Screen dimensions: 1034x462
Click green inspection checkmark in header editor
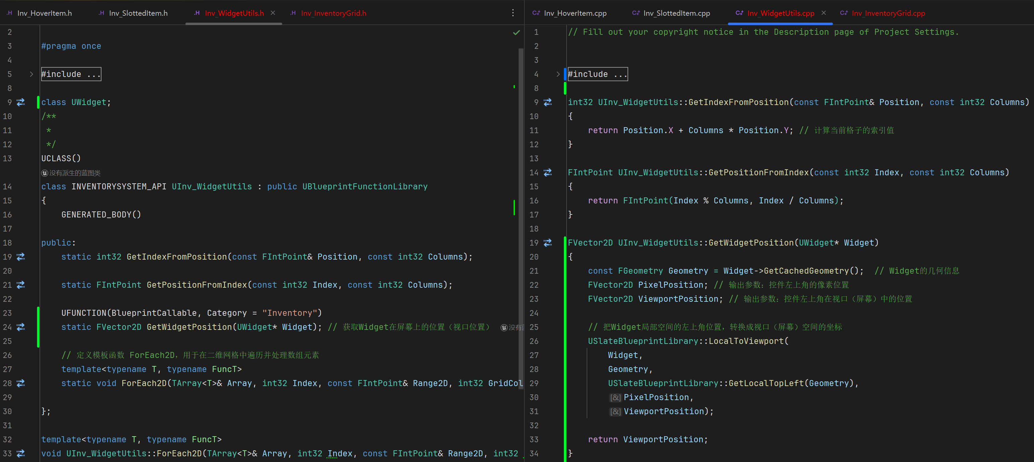(516, 32)
